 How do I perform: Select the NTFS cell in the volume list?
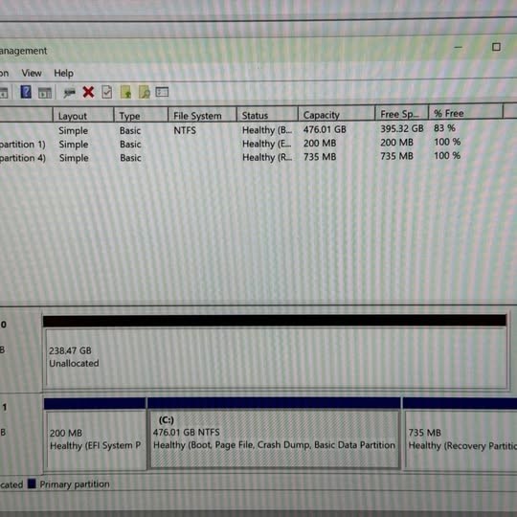pos(185,130)
